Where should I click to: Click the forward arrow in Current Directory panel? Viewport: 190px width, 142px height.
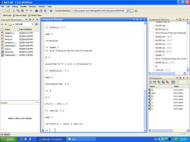[6, 24]
